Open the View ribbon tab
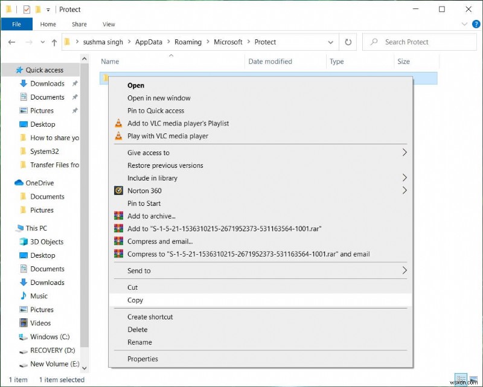The height and width of the screenshot is (387, 483). point(109,24)
